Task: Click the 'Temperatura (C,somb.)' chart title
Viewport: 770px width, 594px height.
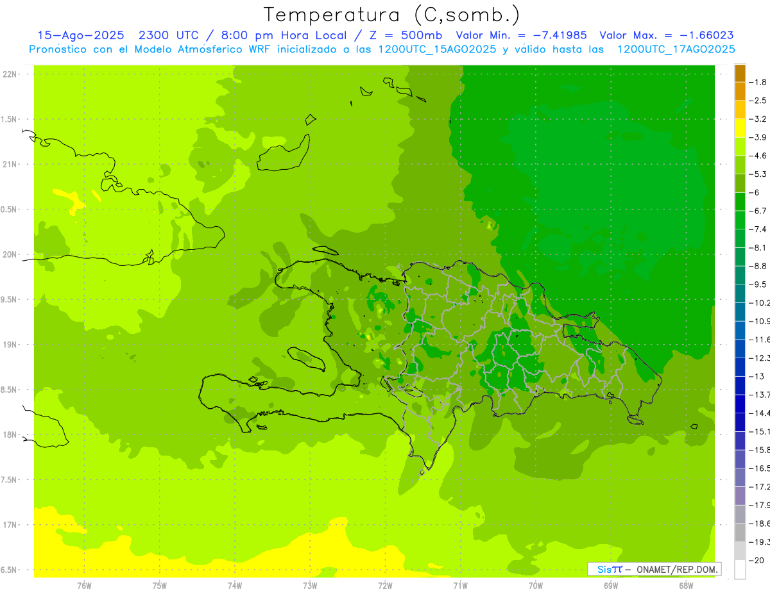Action: (392, 15)
